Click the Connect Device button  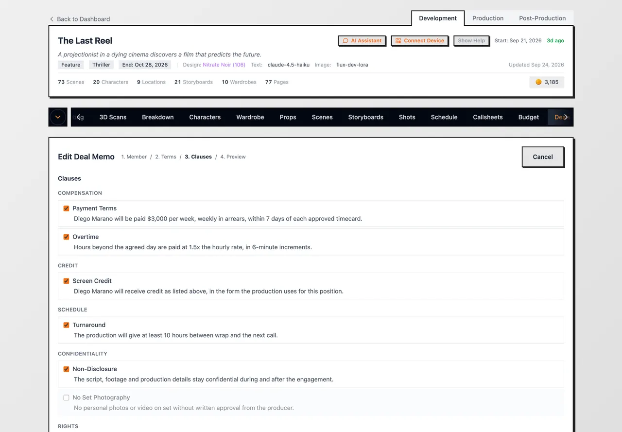click(419, 41)
